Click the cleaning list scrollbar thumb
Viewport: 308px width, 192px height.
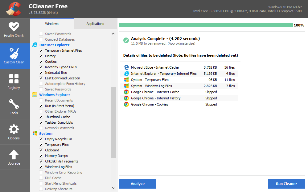click(x=113, y=122)
